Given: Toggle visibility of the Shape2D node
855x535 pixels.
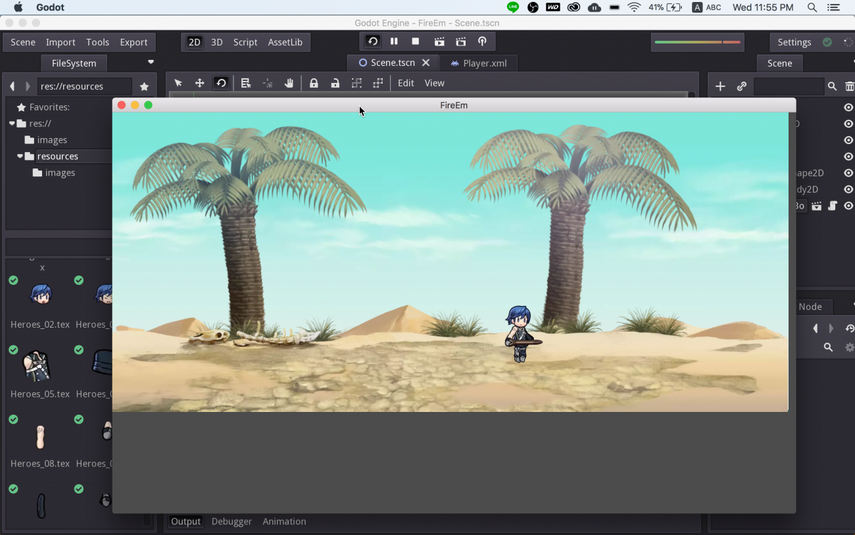Looking at the screenshot, I should 848,173.
